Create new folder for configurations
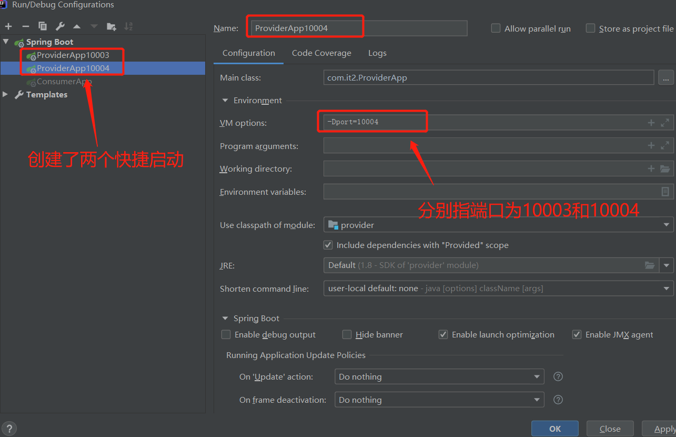The image size is (676, 437). coord(111,26)
